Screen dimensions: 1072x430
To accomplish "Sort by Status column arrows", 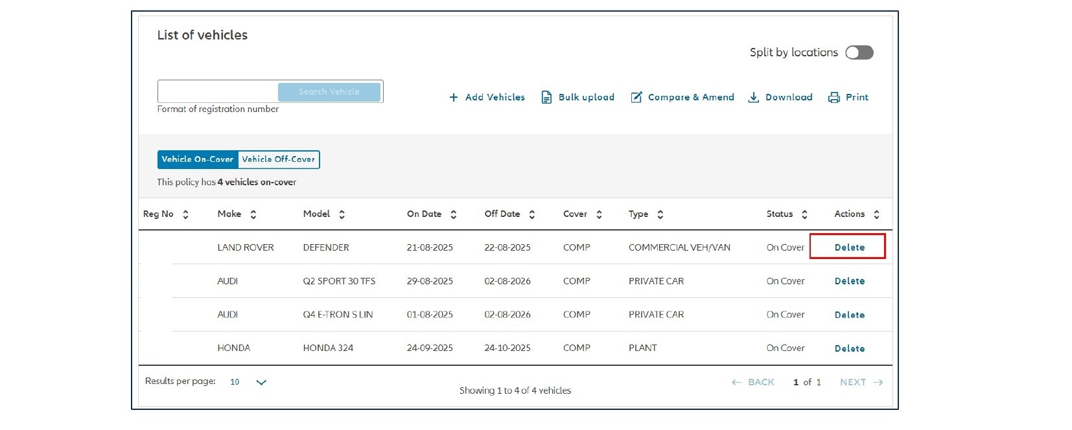I will click(804, 214).
